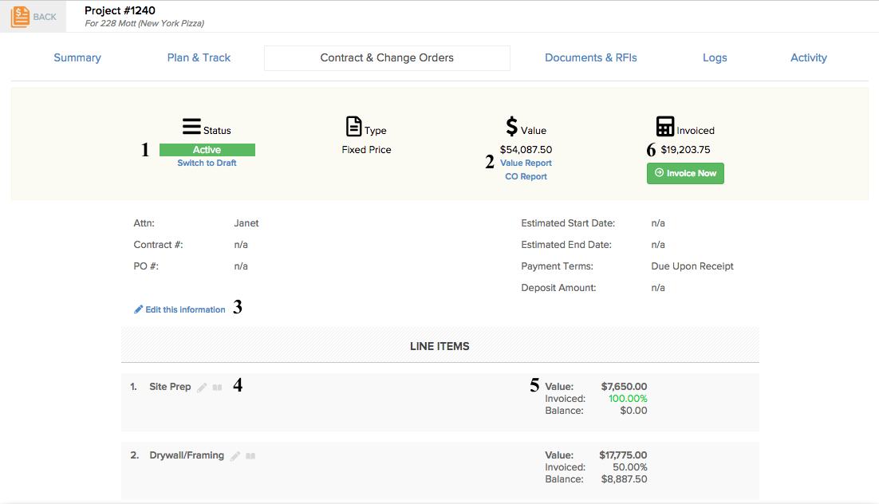Viewport: 879px width, 504px height.
Task: Click Switch to Draft link
Action: point(207,163)
